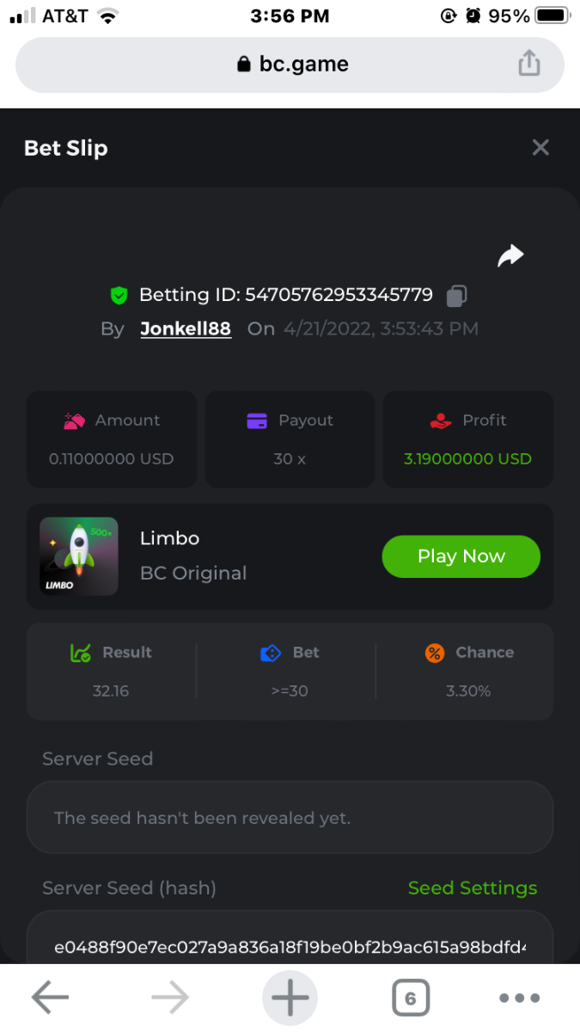Copy the Betting ID to clipboard
Screen dimensions: 580x1032
[x=456, y=296]
